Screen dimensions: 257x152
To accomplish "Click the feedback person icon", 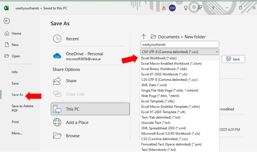I will (x=200, y=8).
